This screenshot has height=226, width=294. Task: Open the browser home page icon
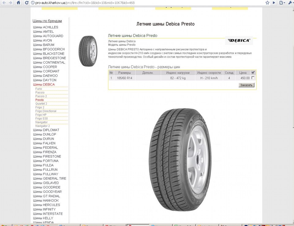[x=18, y=3]
